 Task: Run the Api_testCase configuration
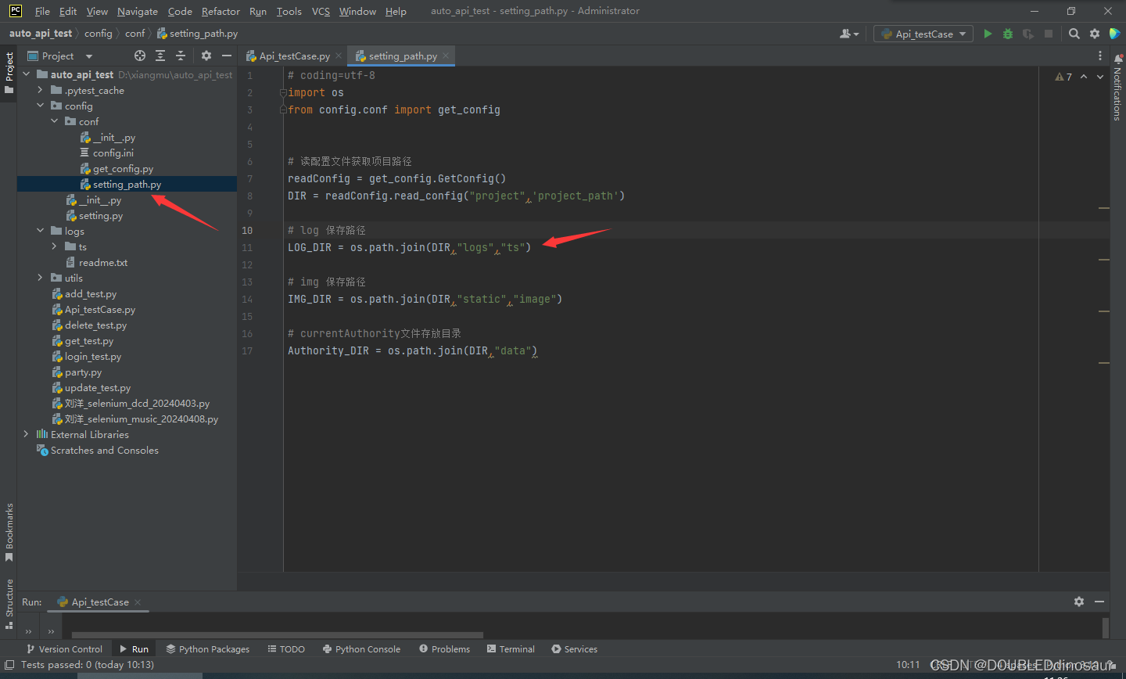988,34
